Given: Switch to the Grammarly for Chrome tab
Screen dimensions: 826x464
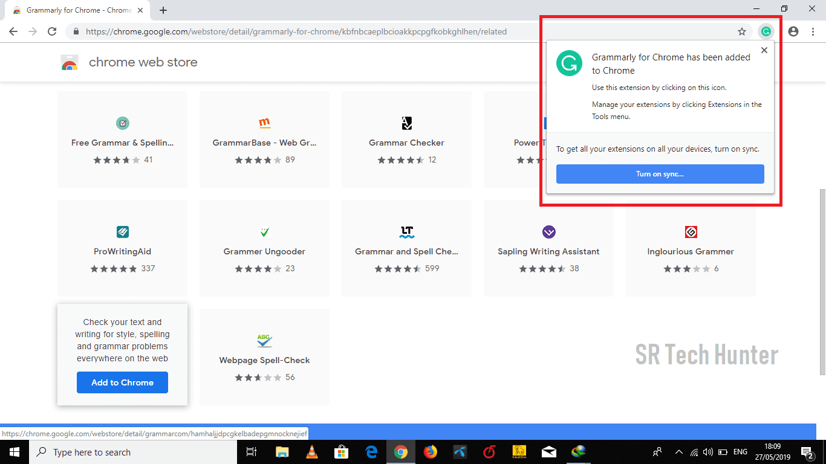Looking at the screenshot, I should click(x=73, y=10).
